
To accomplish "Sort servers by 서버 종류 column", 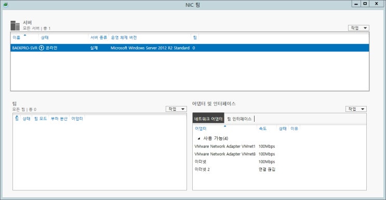I will point(99,37).
